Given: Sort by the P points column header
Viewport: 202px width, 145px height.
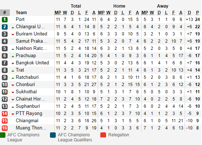Looking at the screenshot, I should coord(197,13).
